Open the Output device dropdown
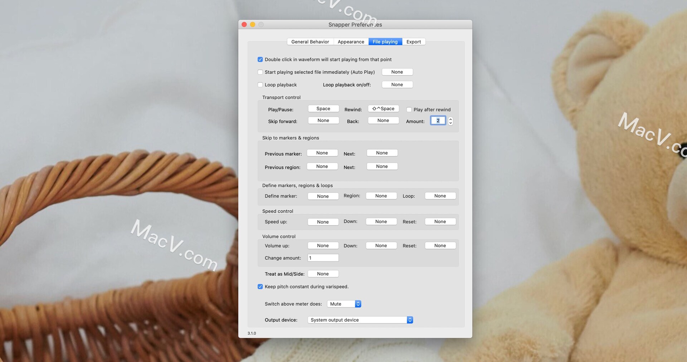This screenshot has width=687, height=362. point(360,320)
